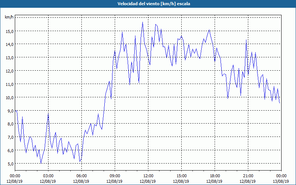The image size is (296, 185).
Task: Click the wind speed spike just before 21:00
Action: point(246,40)
